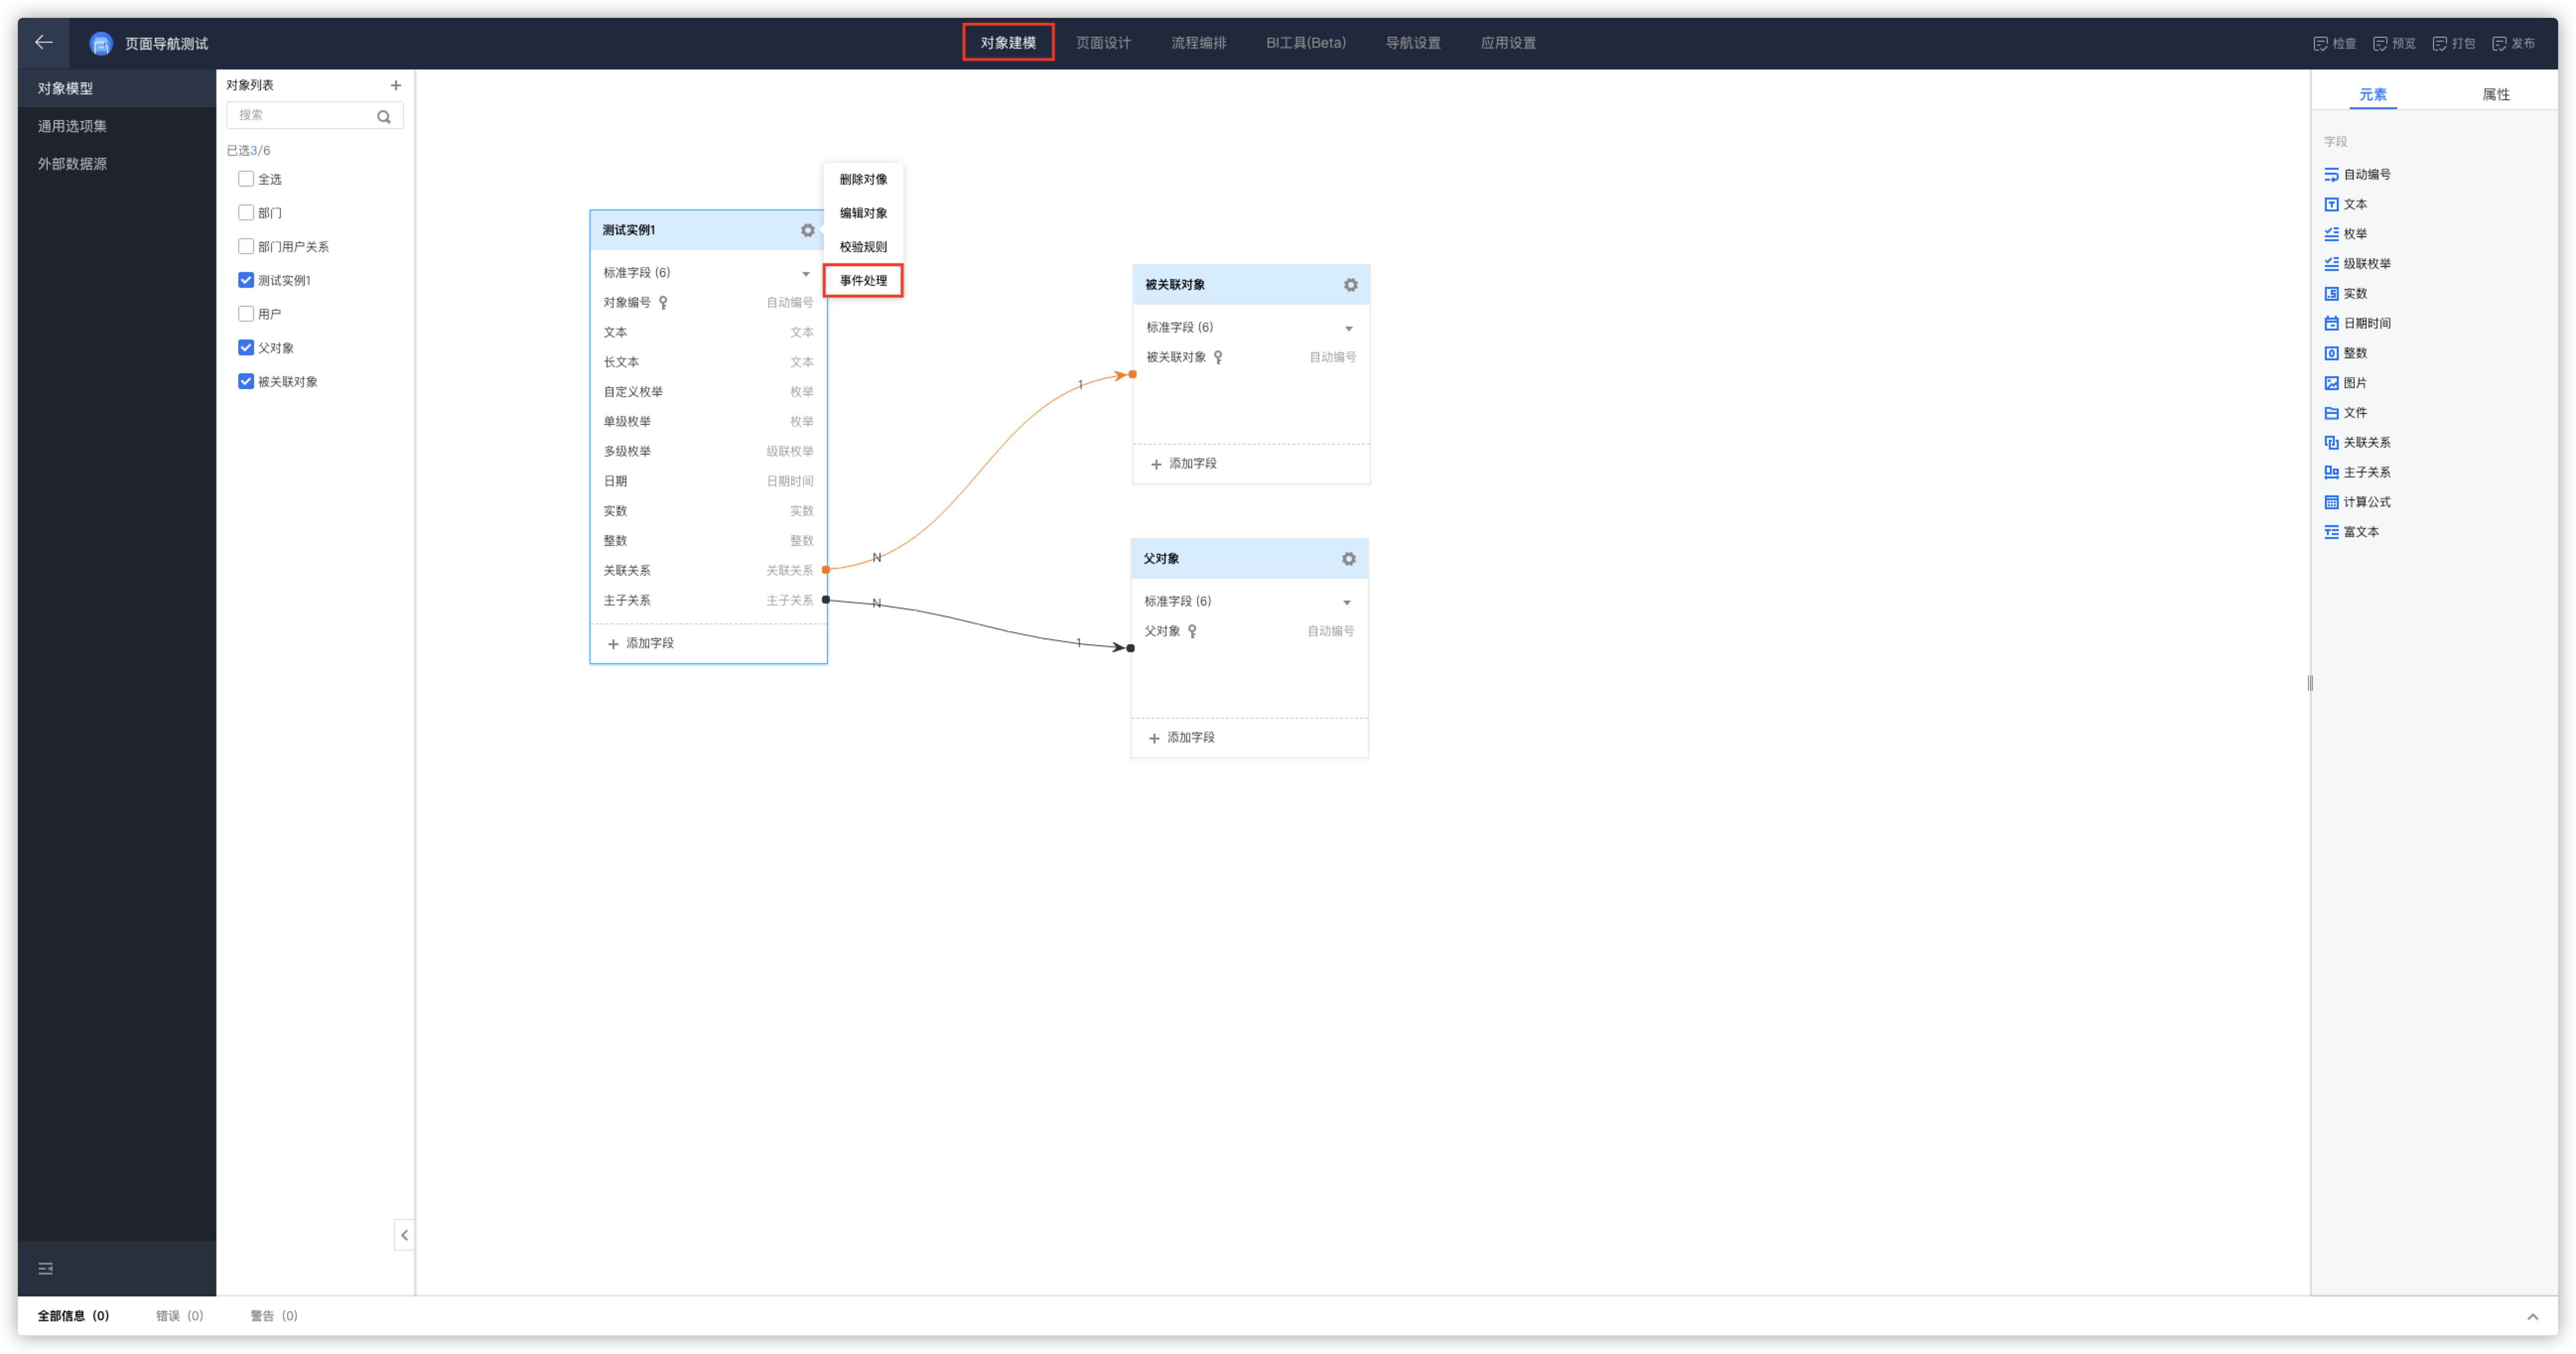Select the 文件 field element

coord(2346,413)
